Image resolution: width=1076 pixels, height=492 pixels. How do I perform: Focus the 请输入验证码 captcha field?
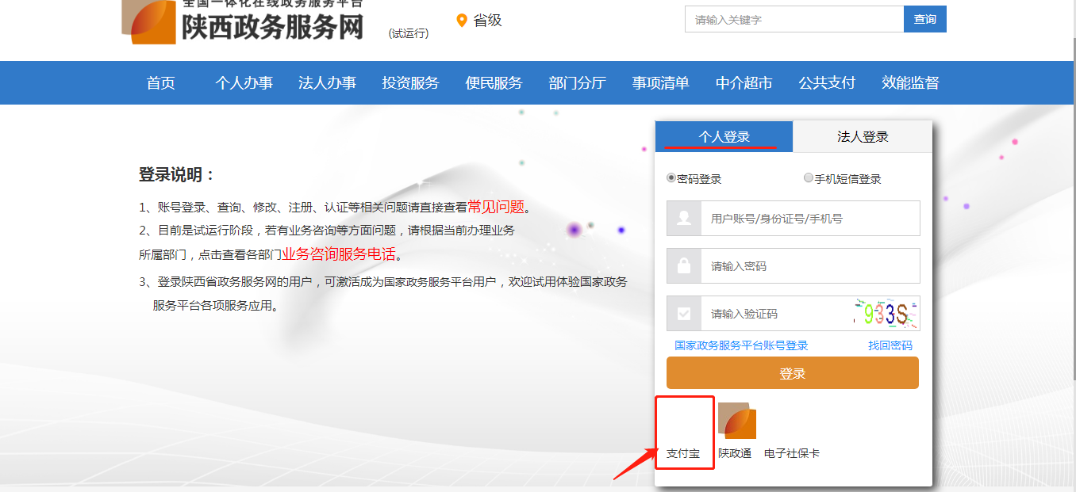point(776,313)
